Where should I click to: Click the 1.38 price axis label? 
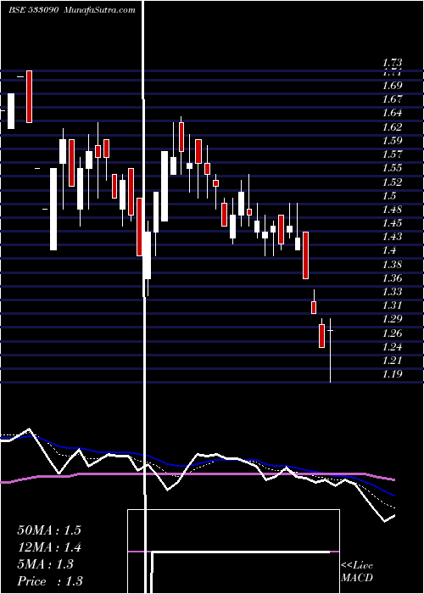(392, 264)
